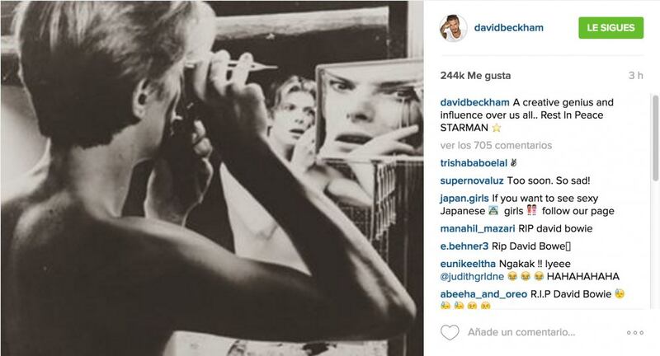Click the @judithgrldne mention link
The width and height of the screenshot is (660, 356).
pos(472,277)
